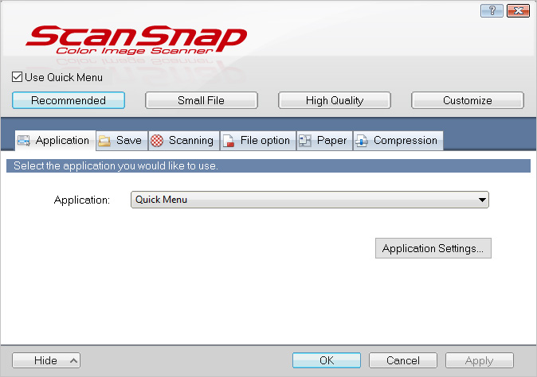Select the Quick Menu combo box
The image size is (537, 377).
tap(310, 200)
